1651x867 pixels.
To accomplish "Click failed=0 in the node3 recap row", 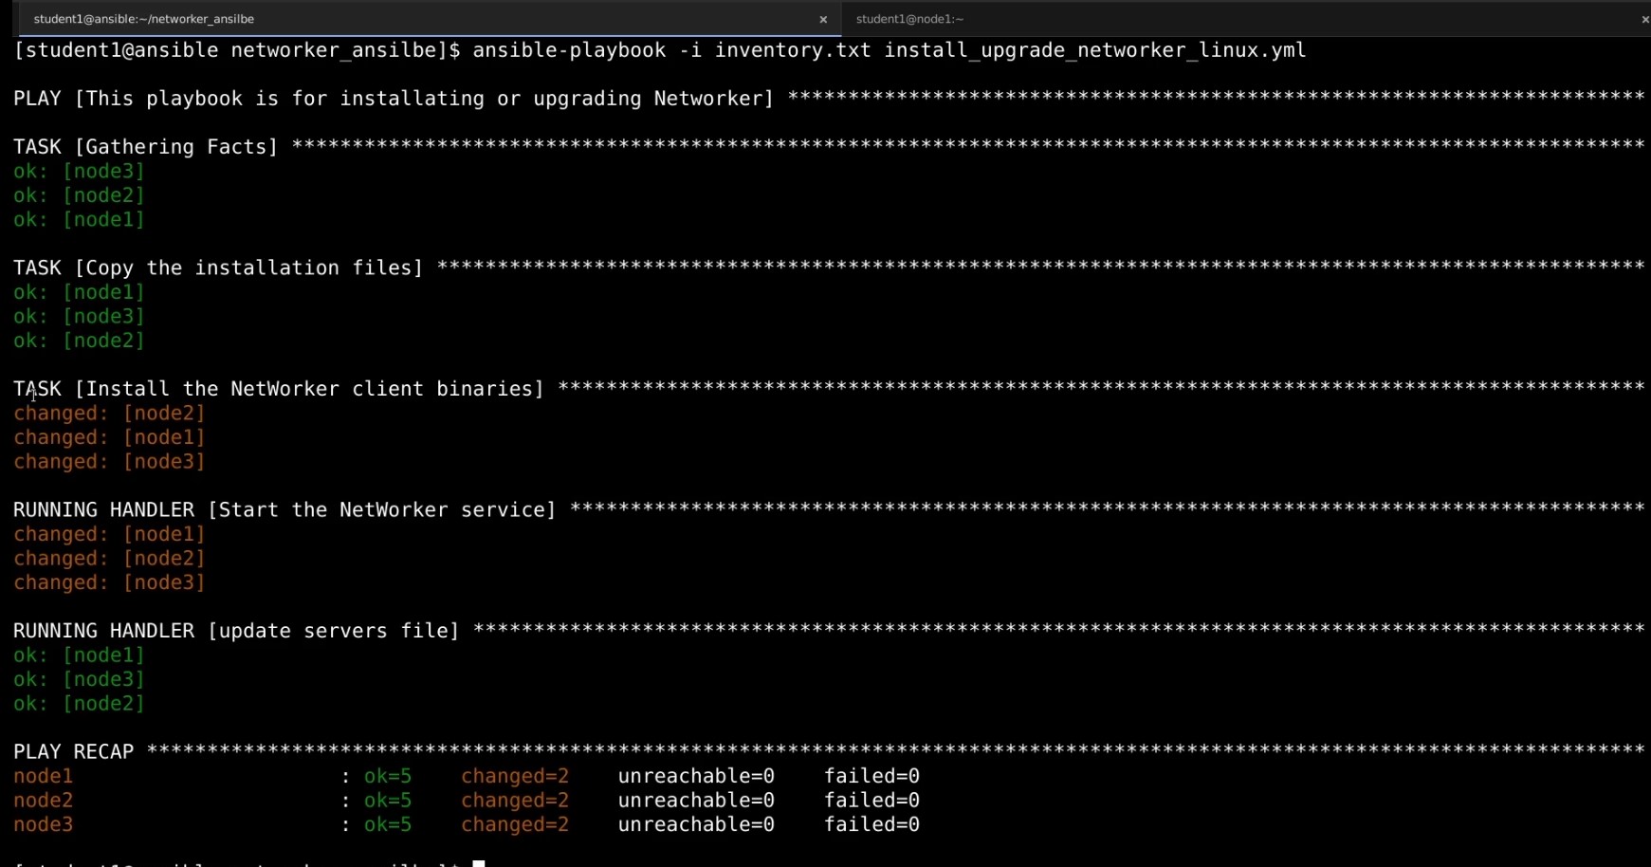I will (871, 824).
